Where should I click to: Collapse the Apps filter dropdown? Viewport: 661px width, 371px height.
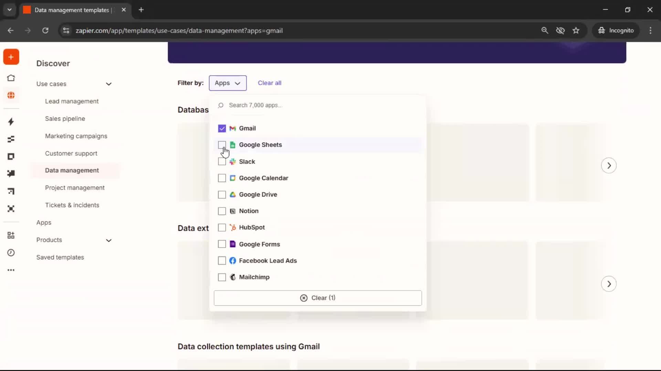pyautogui.click(x=228, y=83)
